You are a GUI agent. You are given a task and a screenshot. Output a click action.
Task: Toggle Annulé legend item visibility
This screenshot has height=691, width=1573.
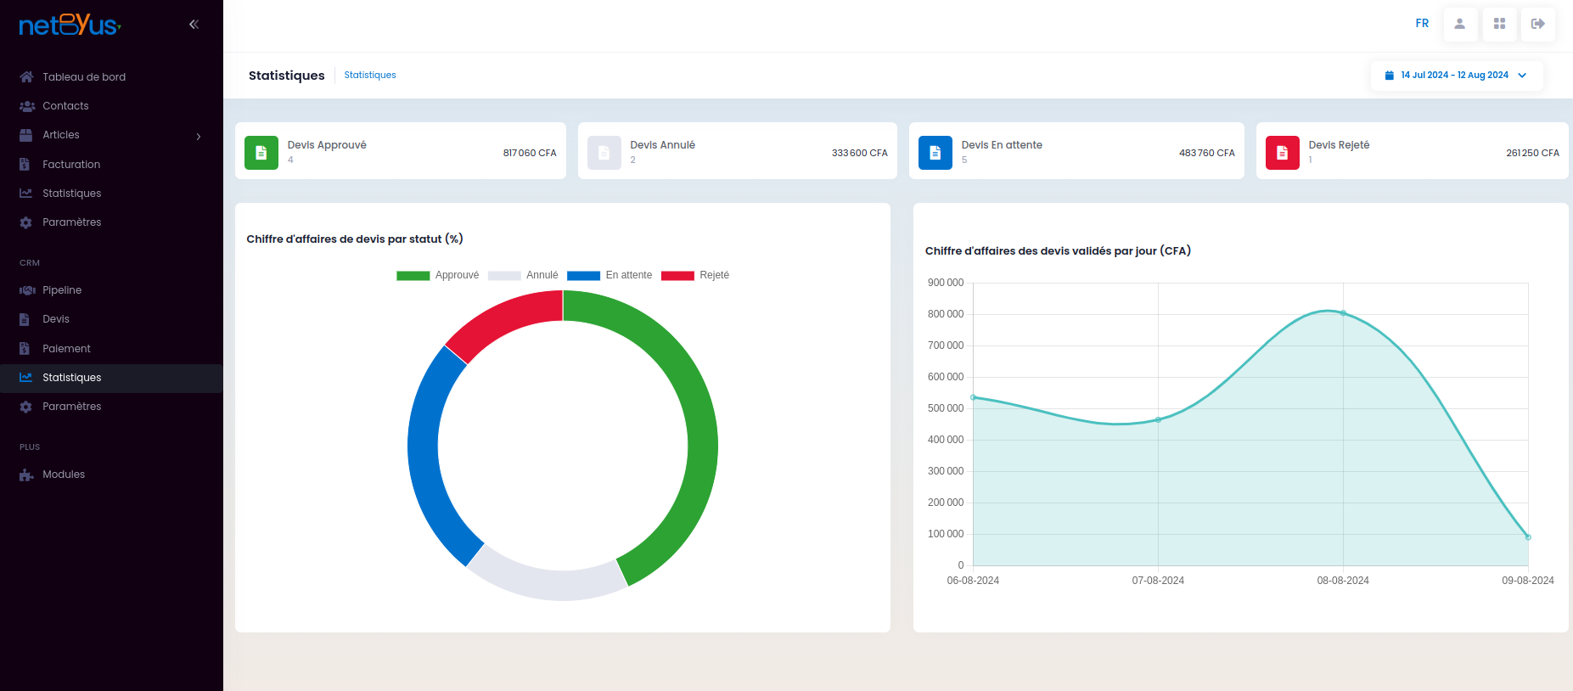click(523, 275)
